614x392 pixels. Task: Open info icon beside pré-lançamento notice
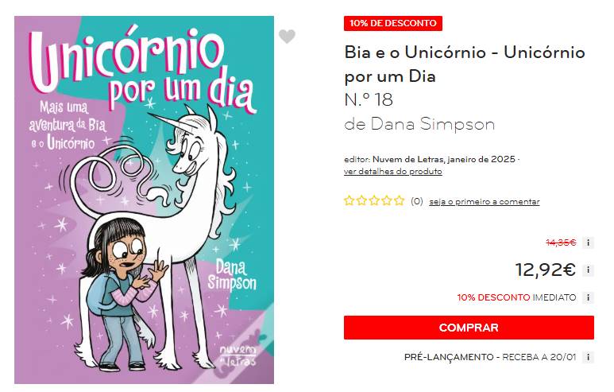point(588,357)
